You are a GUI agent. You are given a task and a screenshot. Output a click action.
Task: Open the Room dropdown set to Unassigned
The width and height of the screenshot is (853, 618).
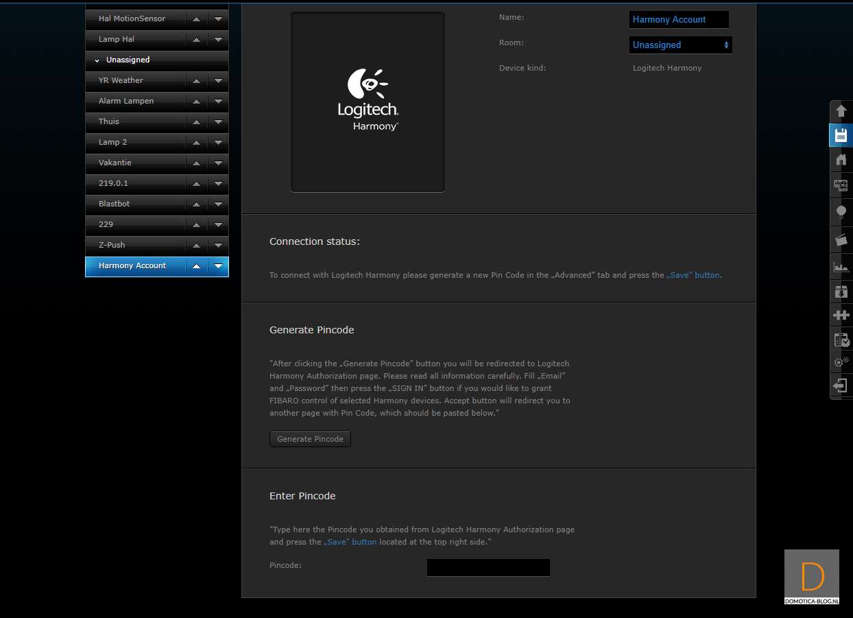(x=680, y=45)
